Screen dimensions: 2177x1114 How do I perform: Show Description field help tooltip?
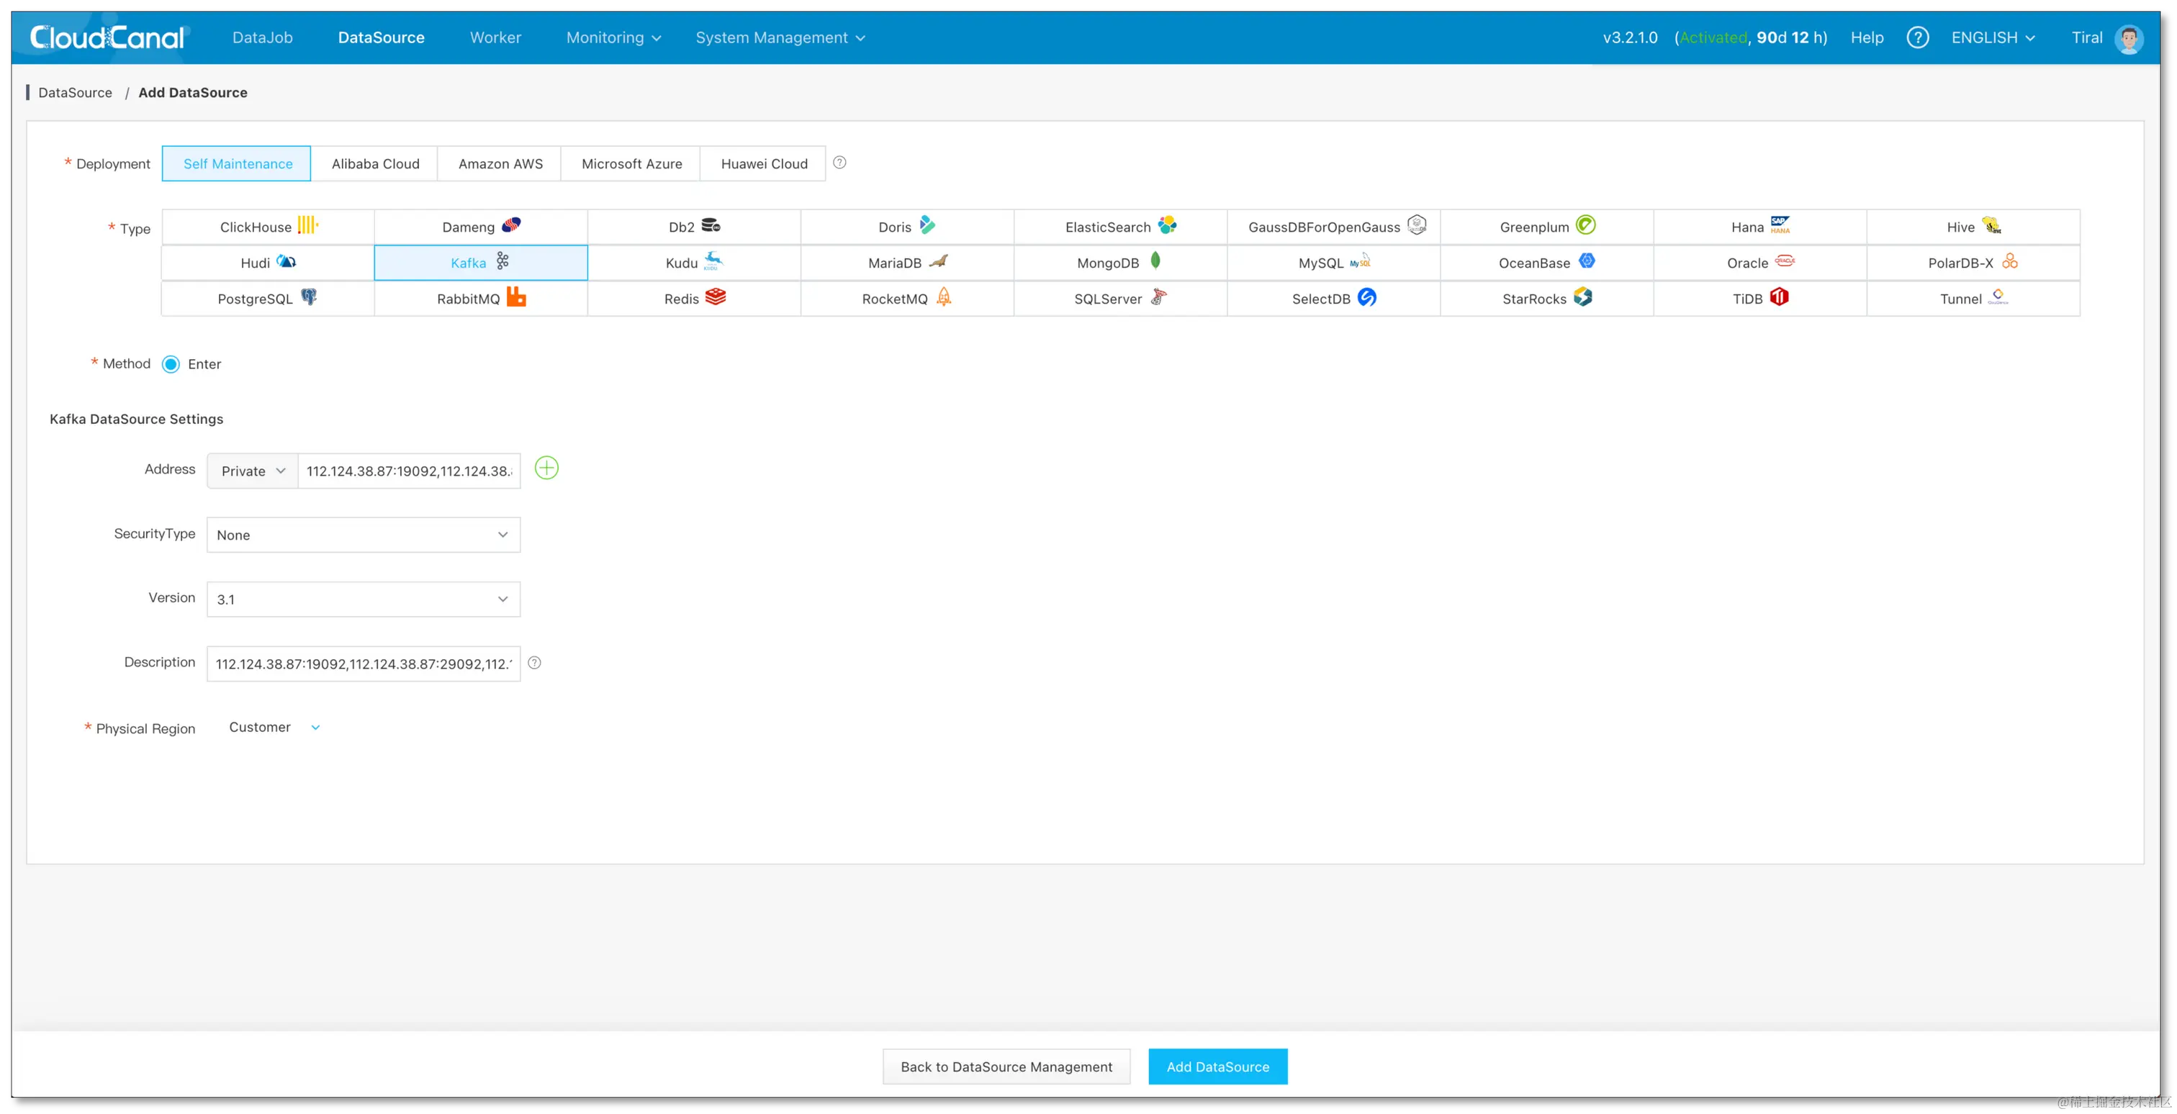coord(534,663)
